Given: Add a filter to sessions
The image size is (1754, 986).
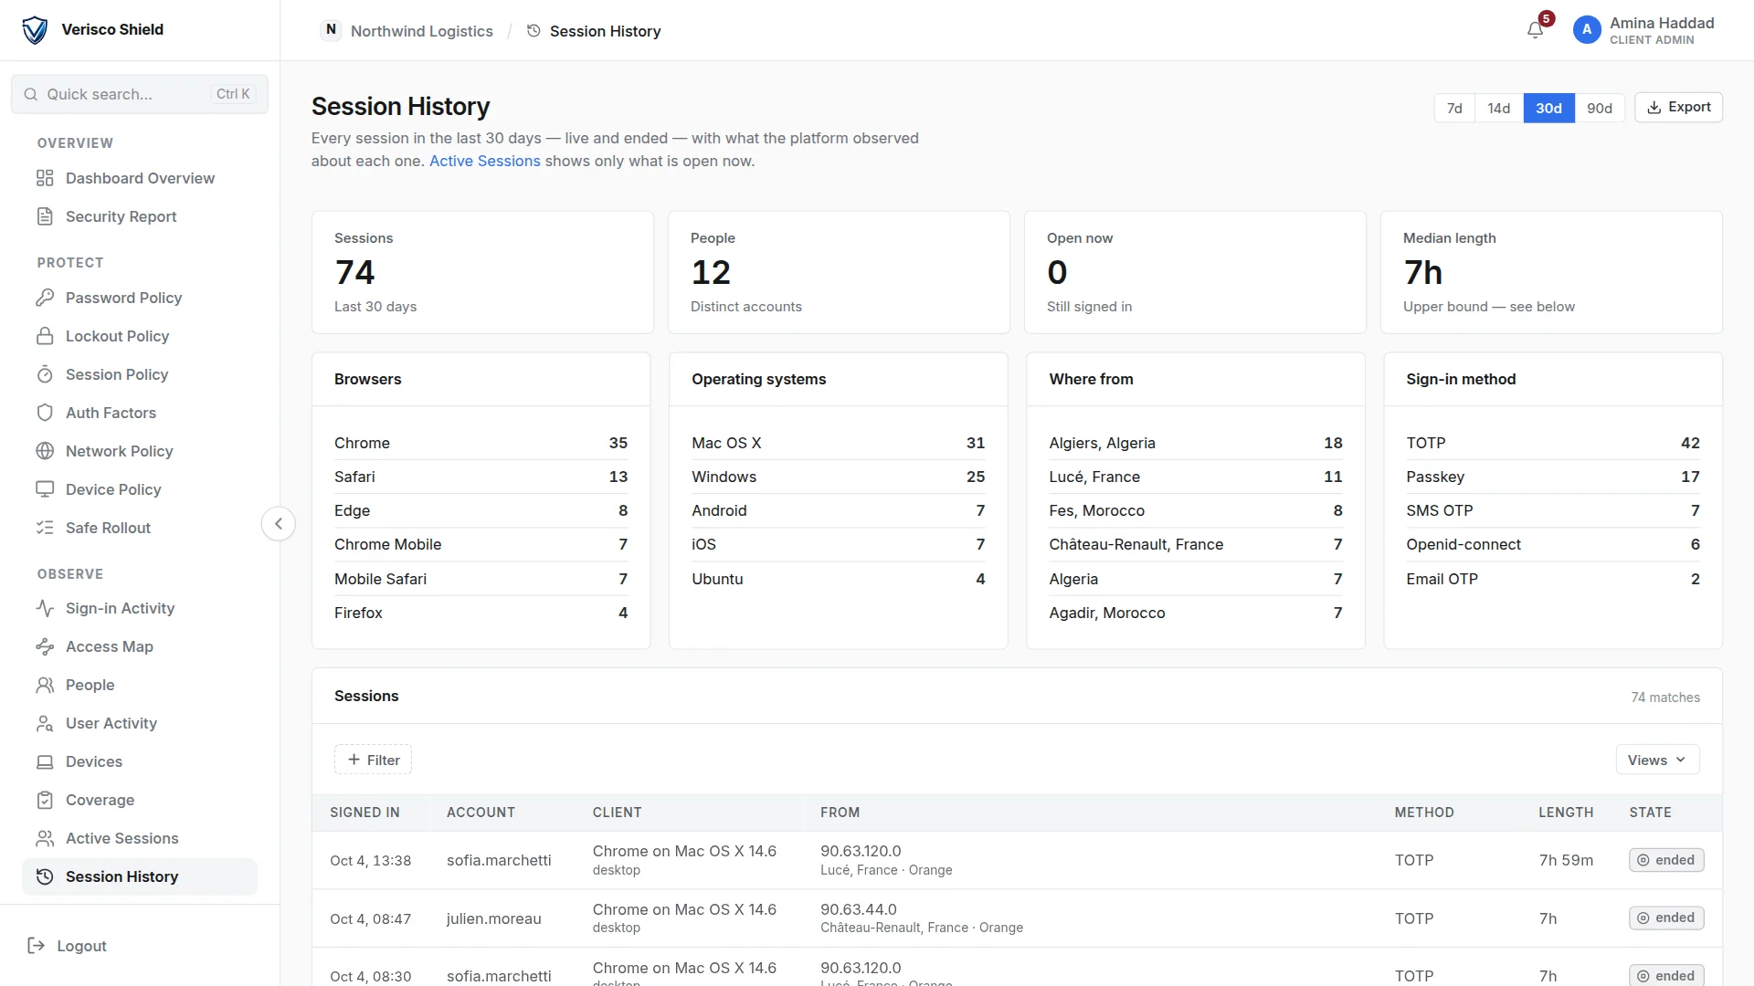Looking at the screenshot, I should (373, 760).
